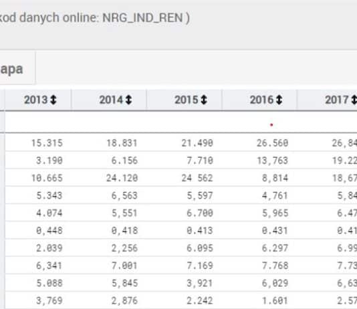
Task: Select the cell with value 0.431
Action: pos(275,231)
